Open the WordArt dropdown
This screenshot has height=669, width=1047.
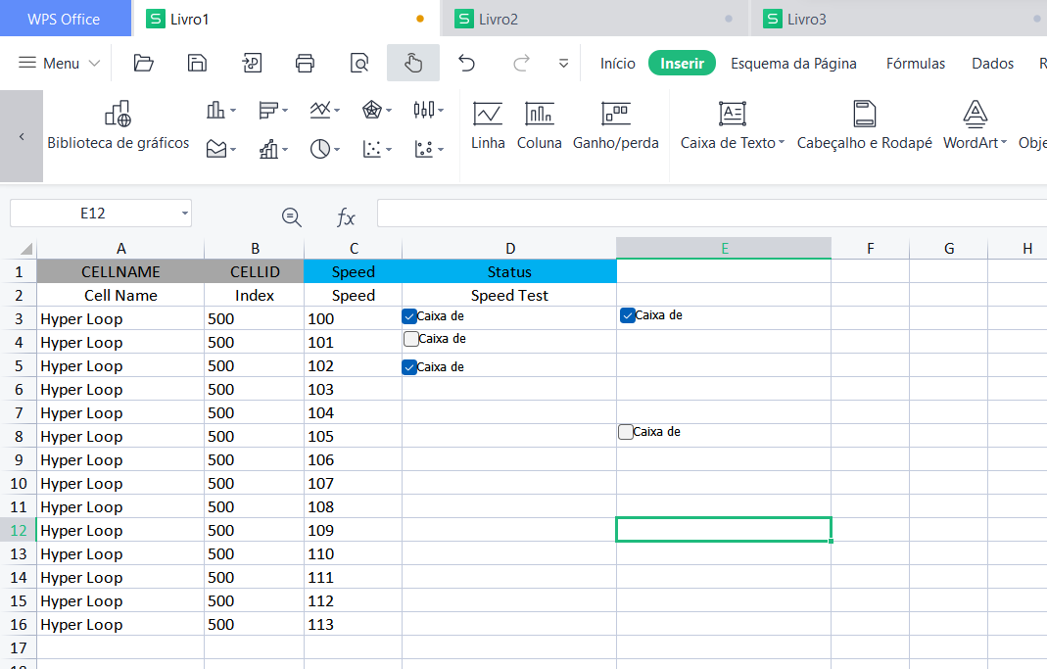tap(975, 126)
